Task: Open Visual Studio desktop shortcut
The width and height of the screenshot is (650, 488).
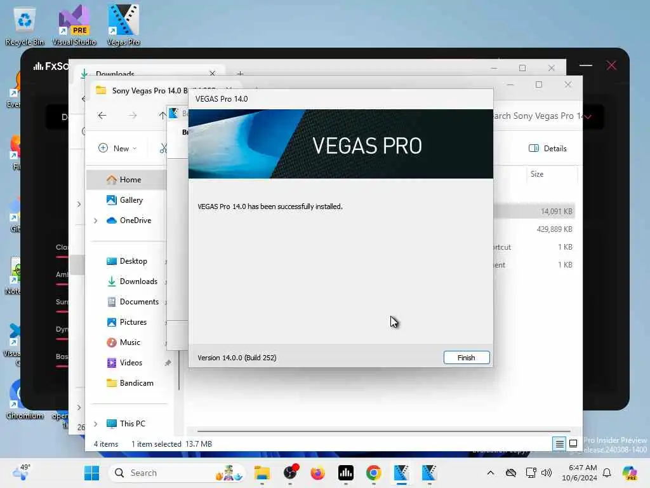Action: [x=74, y=25]
